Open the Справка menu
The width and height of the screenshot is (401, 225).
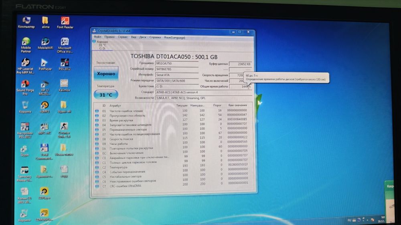[x=155, y=37]
